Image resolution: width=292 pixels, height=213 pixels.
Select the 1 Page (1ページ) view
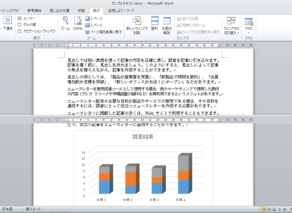pos(94,19)
